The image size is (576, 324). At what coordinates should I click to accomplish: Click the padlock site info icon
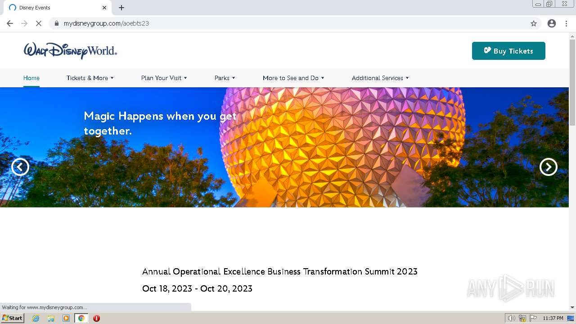point(57,23)
